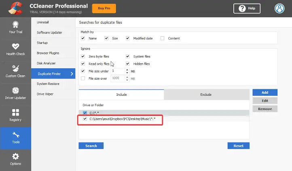Image resolution: width=292 pixels, height=171 pixels.
Task: Open Your Trial section in sidebar
Action: click(15, 28)
